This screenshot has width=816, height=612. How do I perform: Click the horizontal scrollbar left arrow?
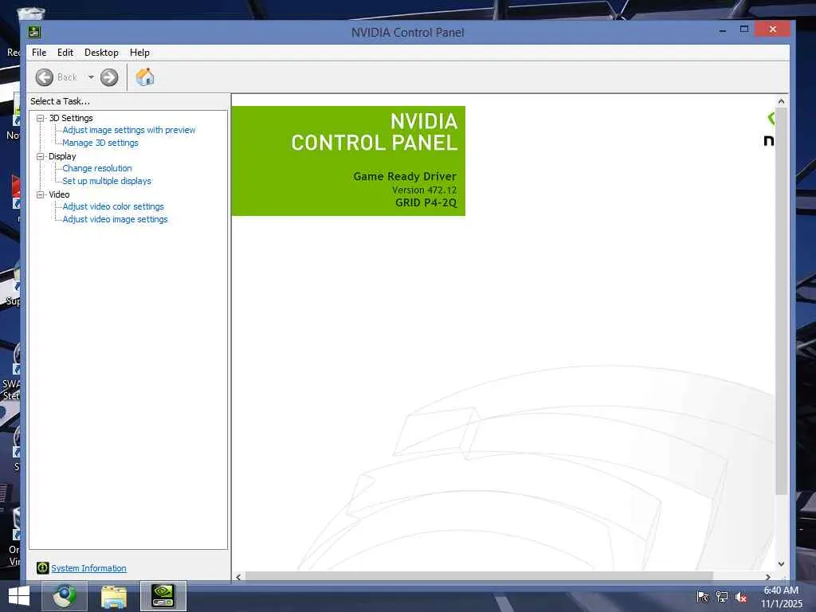click(x=238, y=577)
